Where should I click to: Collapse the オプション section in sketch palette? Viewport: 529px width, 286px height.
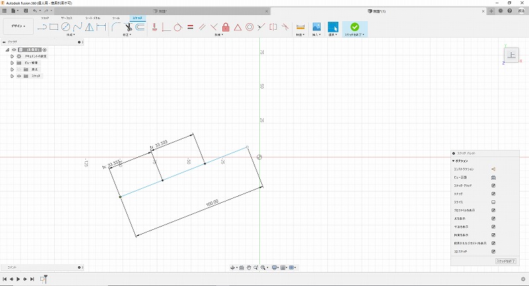[x=454, y=161]
